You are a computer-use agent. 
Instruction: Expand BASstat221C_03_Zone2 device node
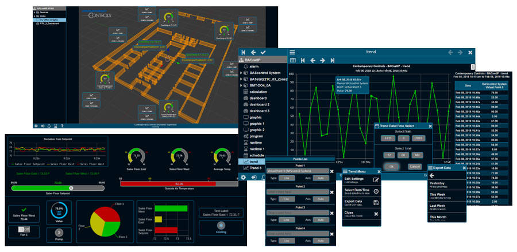click(241, 79)
